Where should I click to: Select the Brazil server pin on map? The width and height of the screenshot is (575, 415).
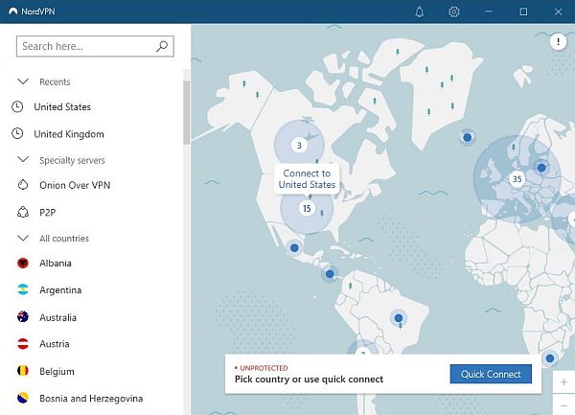[399, 318]
